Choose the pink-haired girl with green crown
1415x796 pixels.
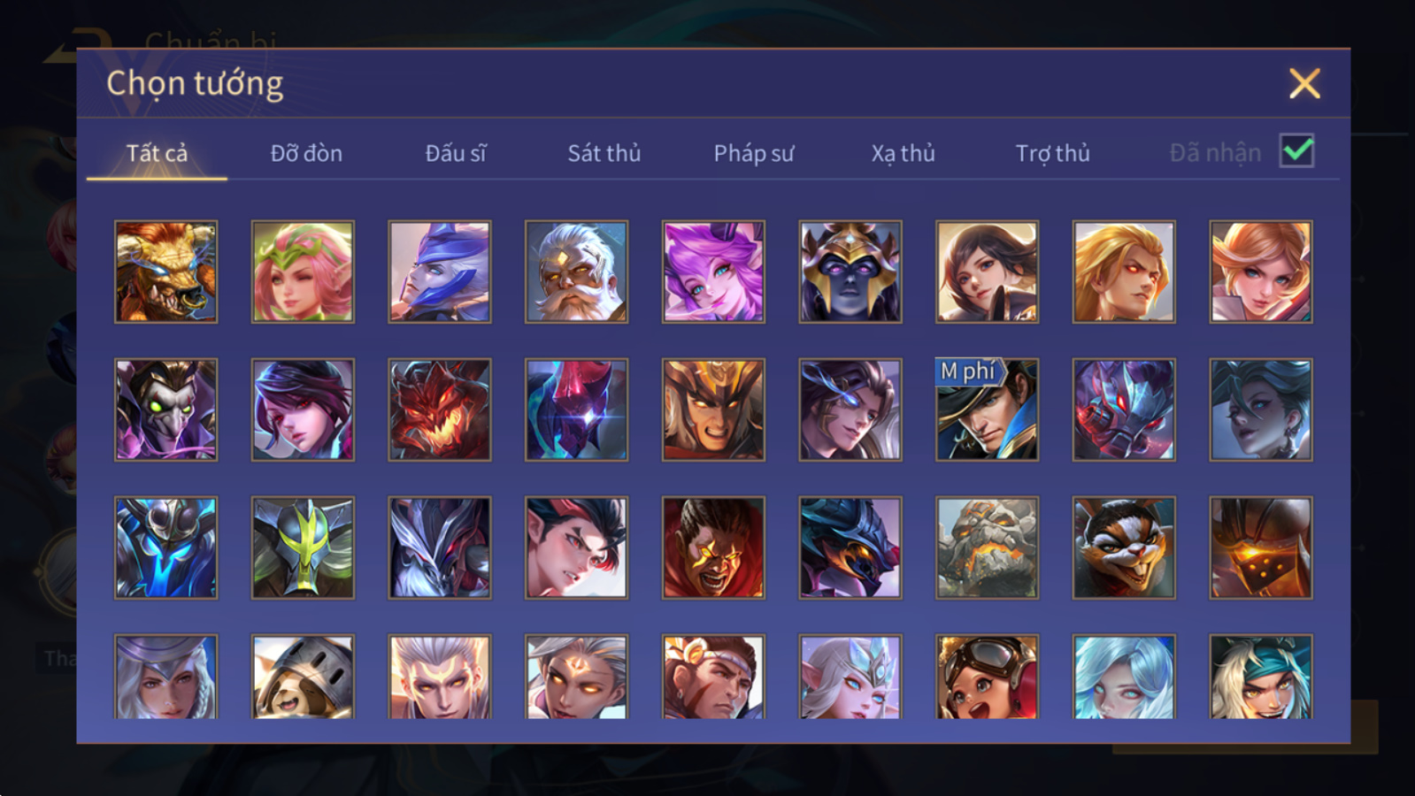(303, 272)
